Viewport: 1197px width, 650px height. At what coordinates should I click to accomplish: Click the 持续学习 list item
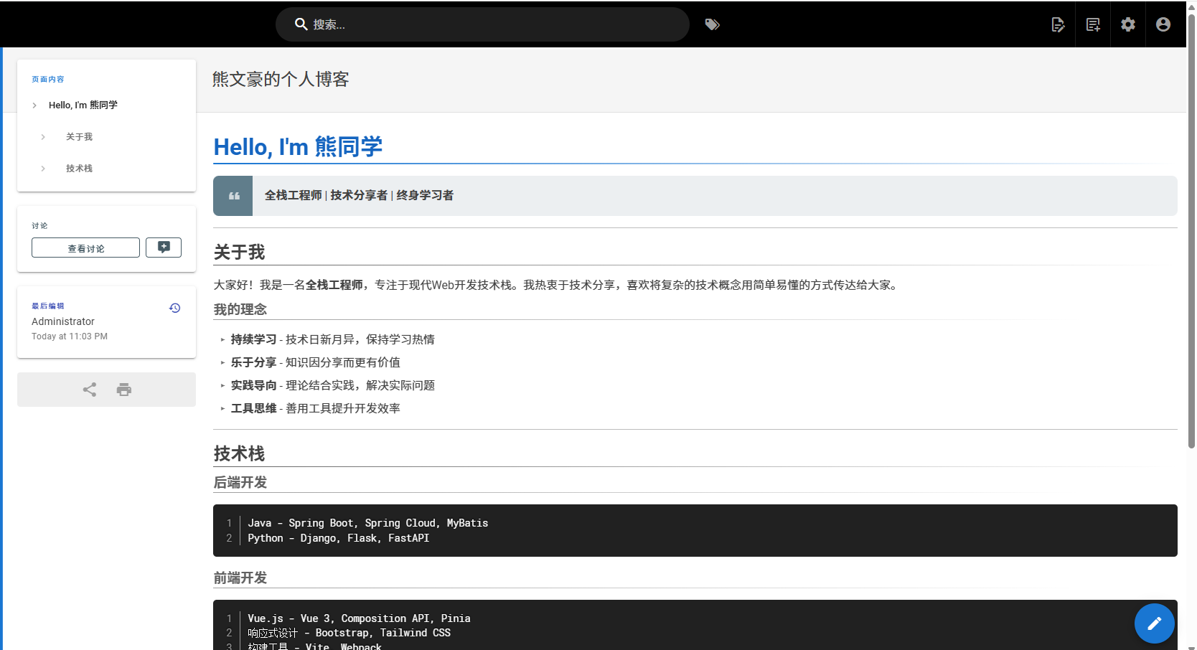333,339
